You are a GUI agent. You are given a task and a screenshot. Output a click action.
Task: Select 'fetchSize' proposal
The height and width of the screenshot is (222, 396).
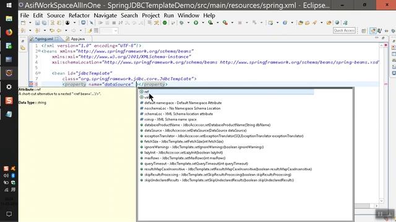(184, 142)
